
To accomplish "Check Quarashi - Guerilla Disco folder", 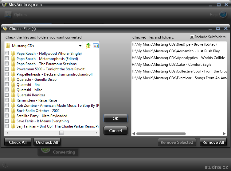I will [x=7, y=79].
